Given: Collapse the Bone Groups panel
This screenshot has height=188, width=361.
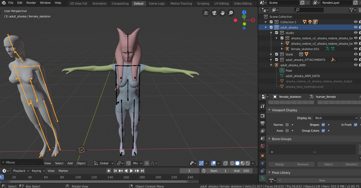Looking at the screenshot, I should (x=269, y=139).
